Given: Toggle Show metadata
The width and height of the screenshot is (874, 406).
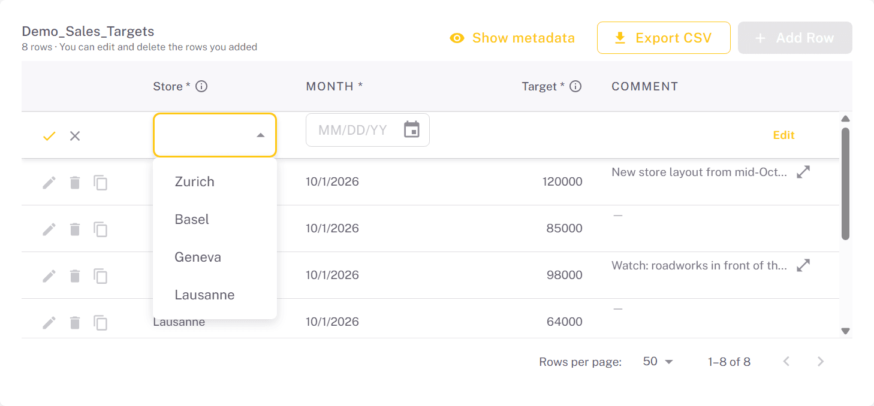Looking at the screenshot, I should (x=512, y=38).
